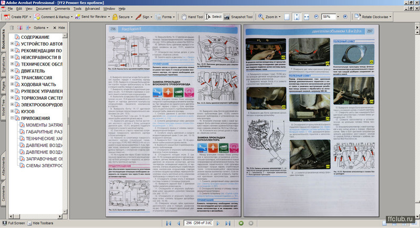Screen dimensions: 420x228
Task: Click the Fit Width view icon
Action: [307, 17]
